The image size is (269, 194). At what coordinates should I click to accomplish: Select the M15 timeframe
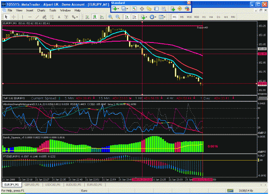click(189, 17)
